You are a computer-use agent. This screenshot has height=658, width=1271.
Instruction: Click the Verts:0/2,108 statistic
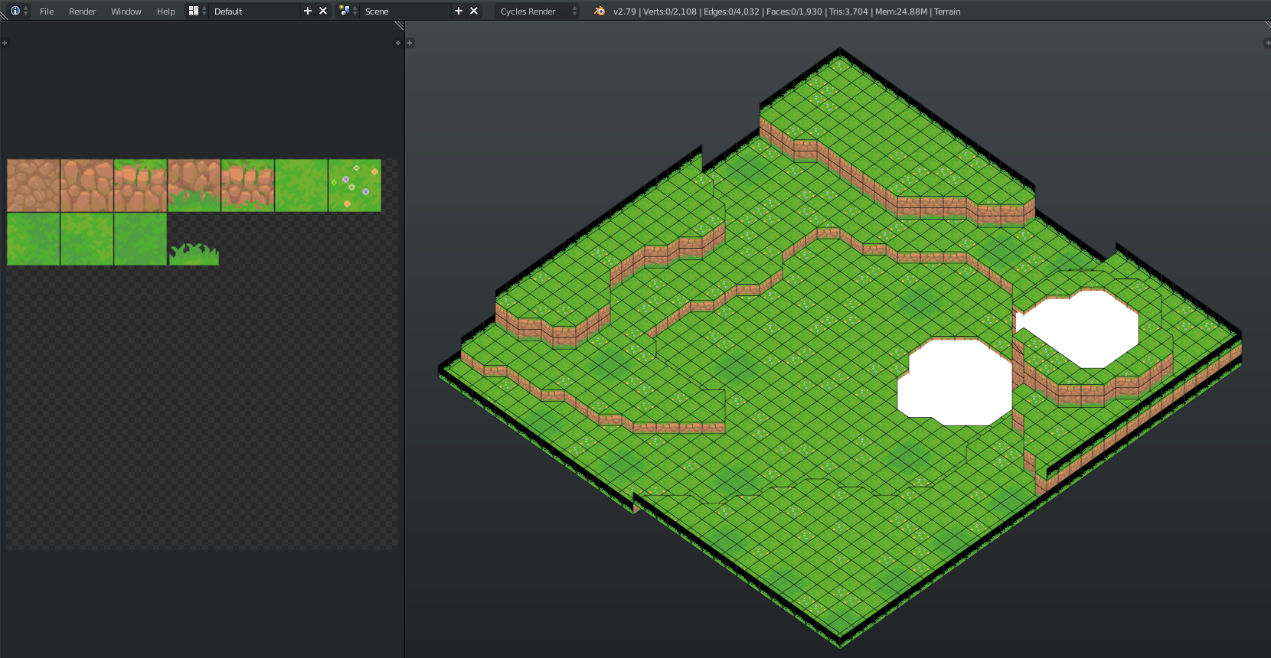(670, 11)
